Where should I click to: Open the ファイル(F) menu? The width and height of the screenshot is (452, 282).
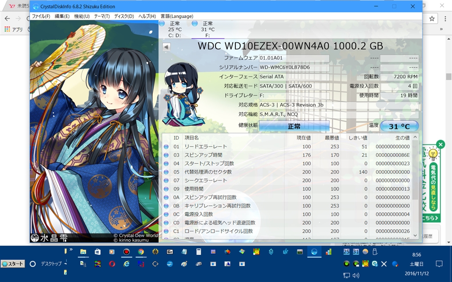point(41,16)
